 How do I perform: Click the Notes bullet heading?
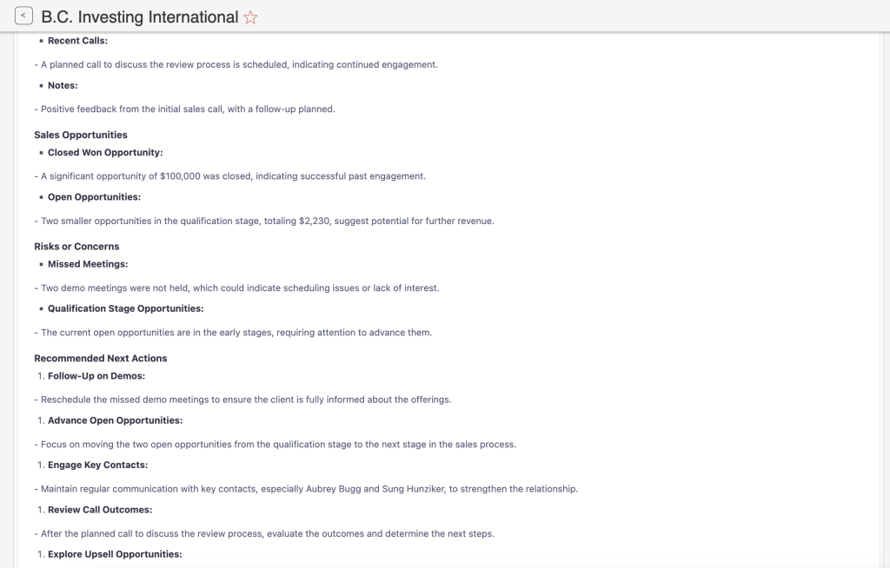click(x=63, y=85)
